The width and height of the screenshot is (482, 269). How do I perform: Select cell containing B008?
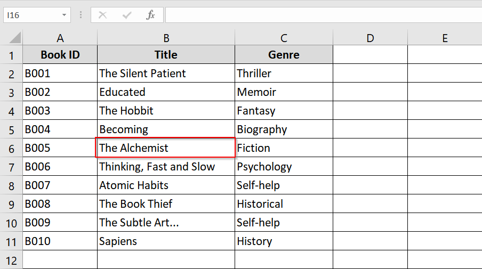60,204
